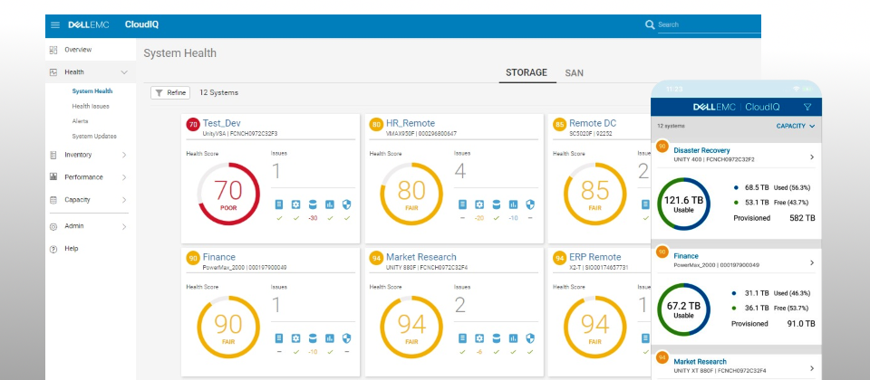Click the Data Protection shield icon on the Market Research card
The image size is (870, 380).
tap(530, 337)
